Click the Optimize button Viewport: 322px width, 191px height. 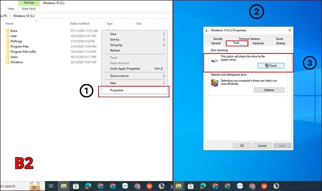(269, 90)
